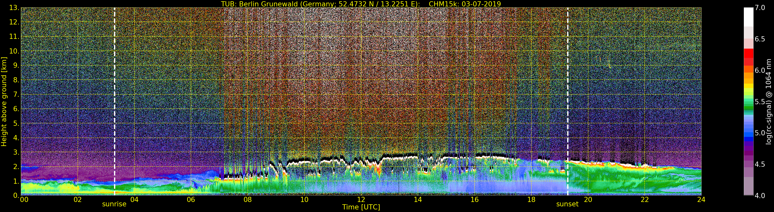This screenshot has width=774, height=212.
Task: Click the colorbar value '5.0'
Action: tap(760, 133)
